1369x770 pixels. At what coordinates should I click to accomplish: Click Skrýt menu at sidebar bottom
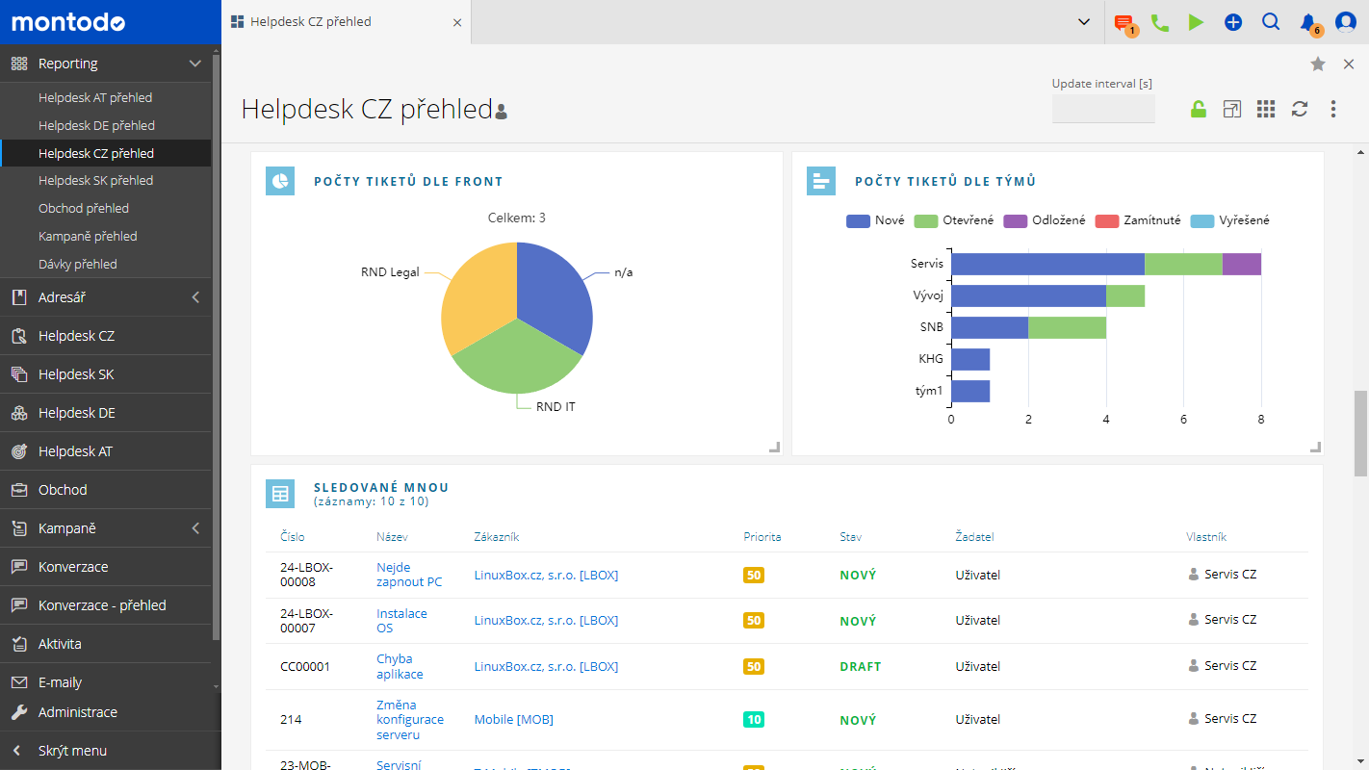[72, 751]
